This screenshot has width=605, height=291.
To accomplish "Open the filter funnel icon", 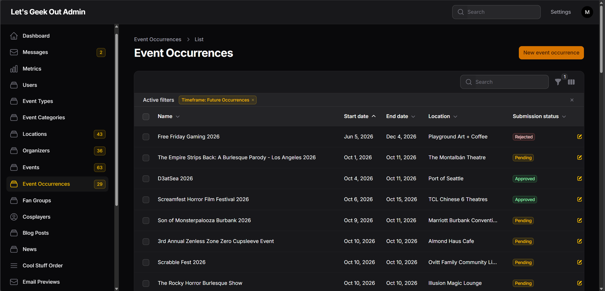I will [x=558, y=82].
